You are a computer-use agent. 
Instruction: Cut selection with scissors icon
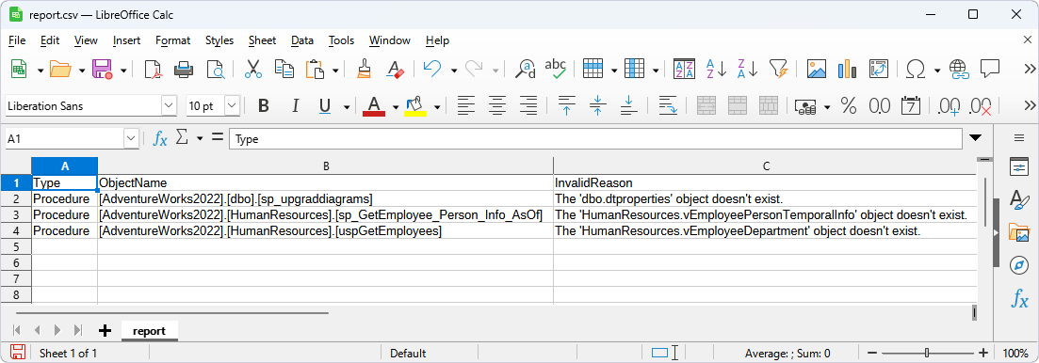253,69
